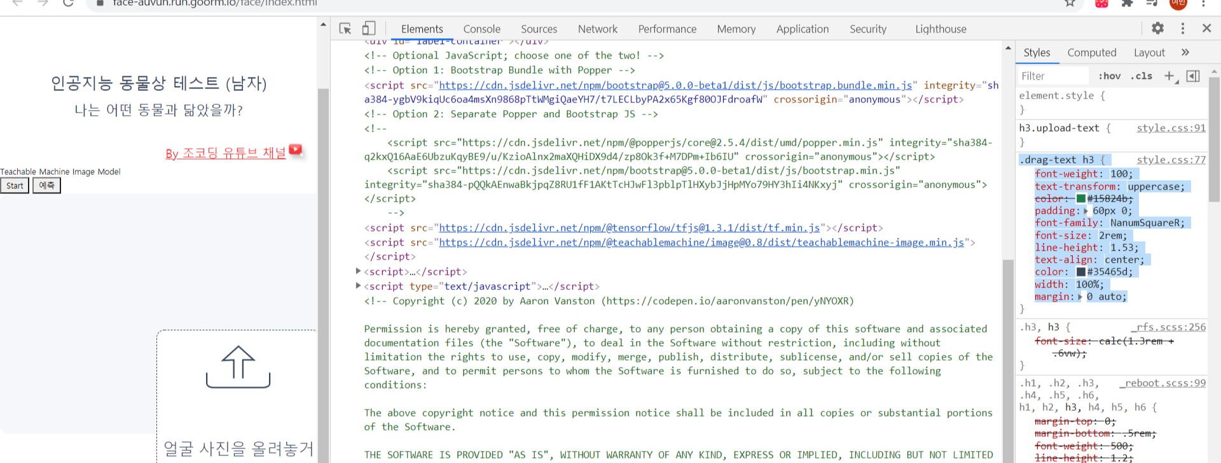Click the 나는 어떤 동물과 닮았을까? subtitle
This screenshot has width=1221, height=463.
click(158, 110)
